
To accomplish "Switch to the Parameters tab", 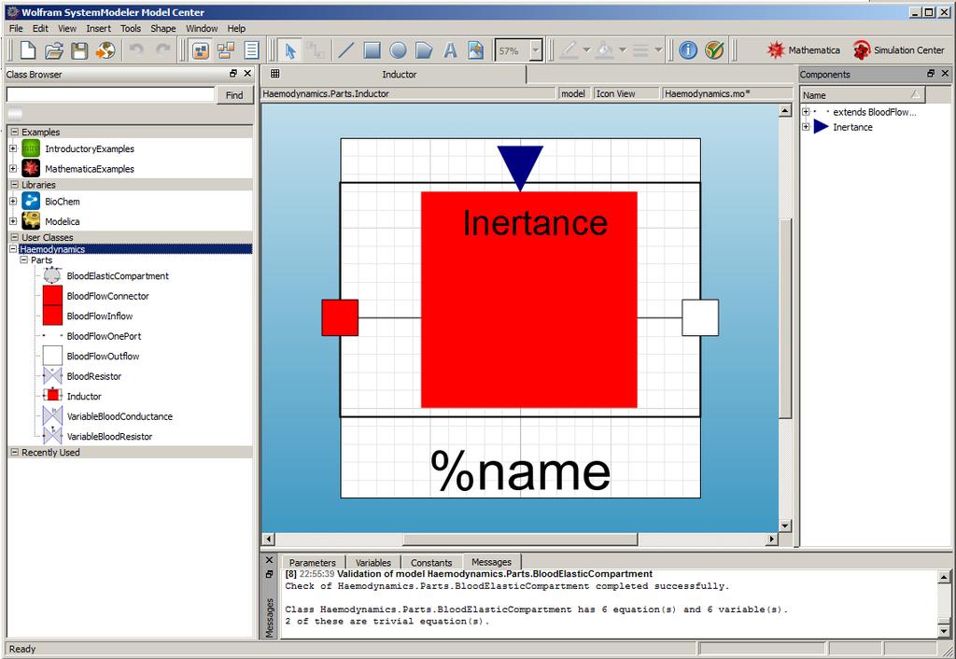I will [312, 563].
